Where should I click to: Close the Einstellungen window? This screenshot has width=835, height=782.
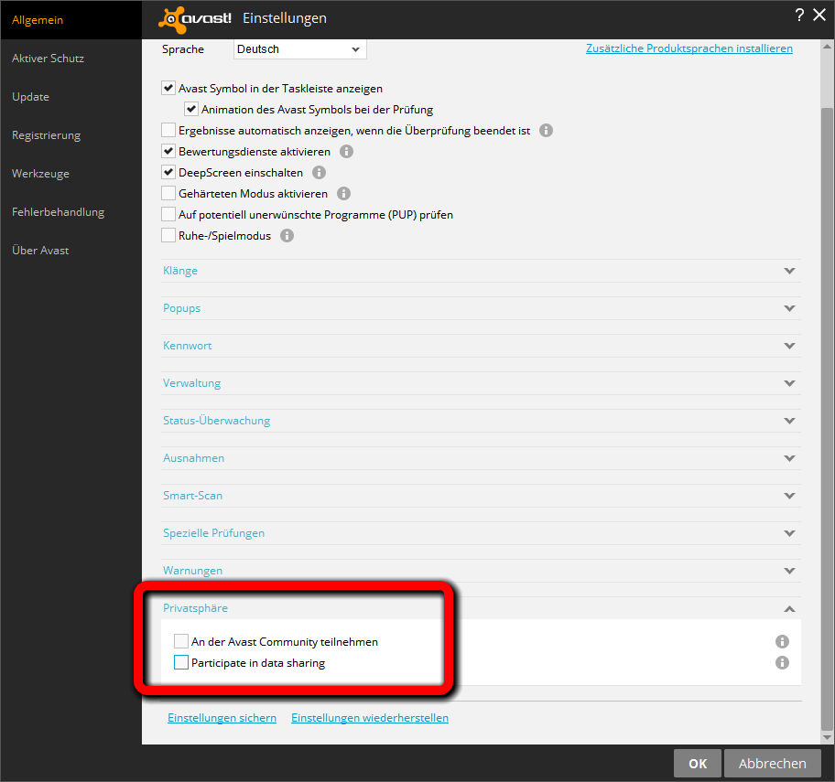(819, 15)
